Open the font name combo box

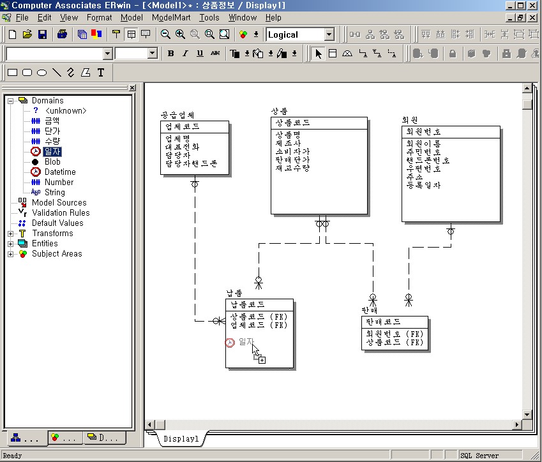(107, 54)
